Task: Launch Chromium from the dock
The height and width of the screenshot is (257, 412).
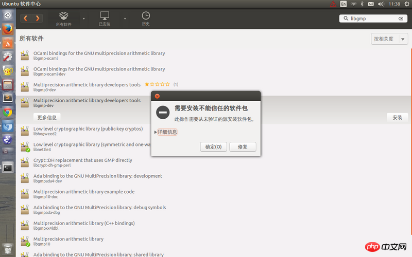Action: [8, 126]
